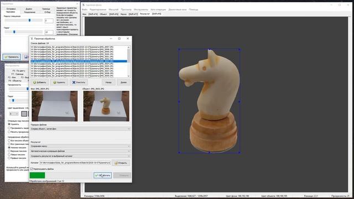This screenshot has height=199, width=354.
Task: Click the Порог slider handle in Parameters window
Action: [x=14, y=32]
